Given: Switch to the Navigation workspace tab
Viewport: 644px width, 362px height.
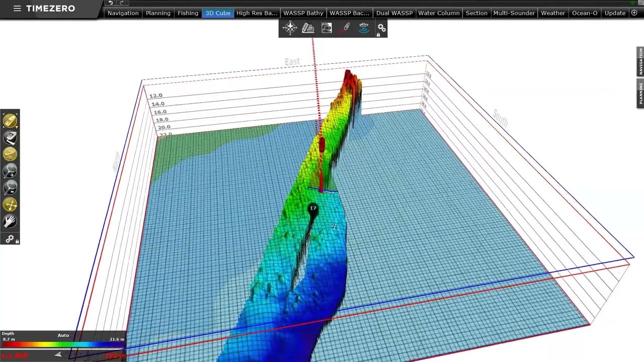Looking at the screenshot, I should coord(123,13).
